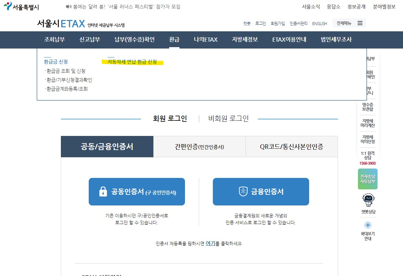Click the plus icon for 확대보기 안내
Screen dimensions: 403x276
(x=368, y=224)
